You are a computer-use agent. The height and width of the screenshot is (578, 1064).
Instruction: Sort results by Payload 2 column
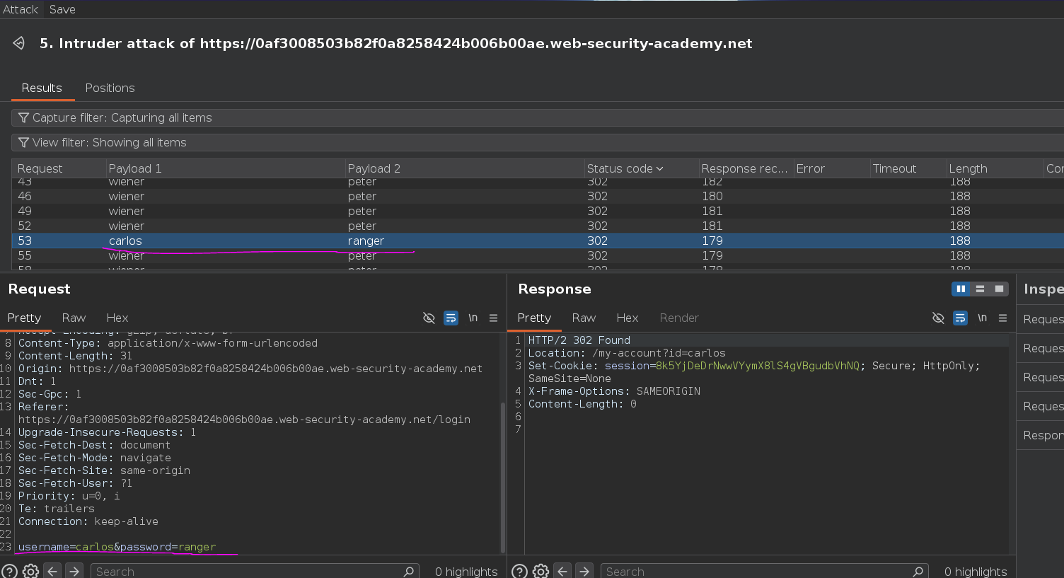pyautogui.click(x=465, y=168)
